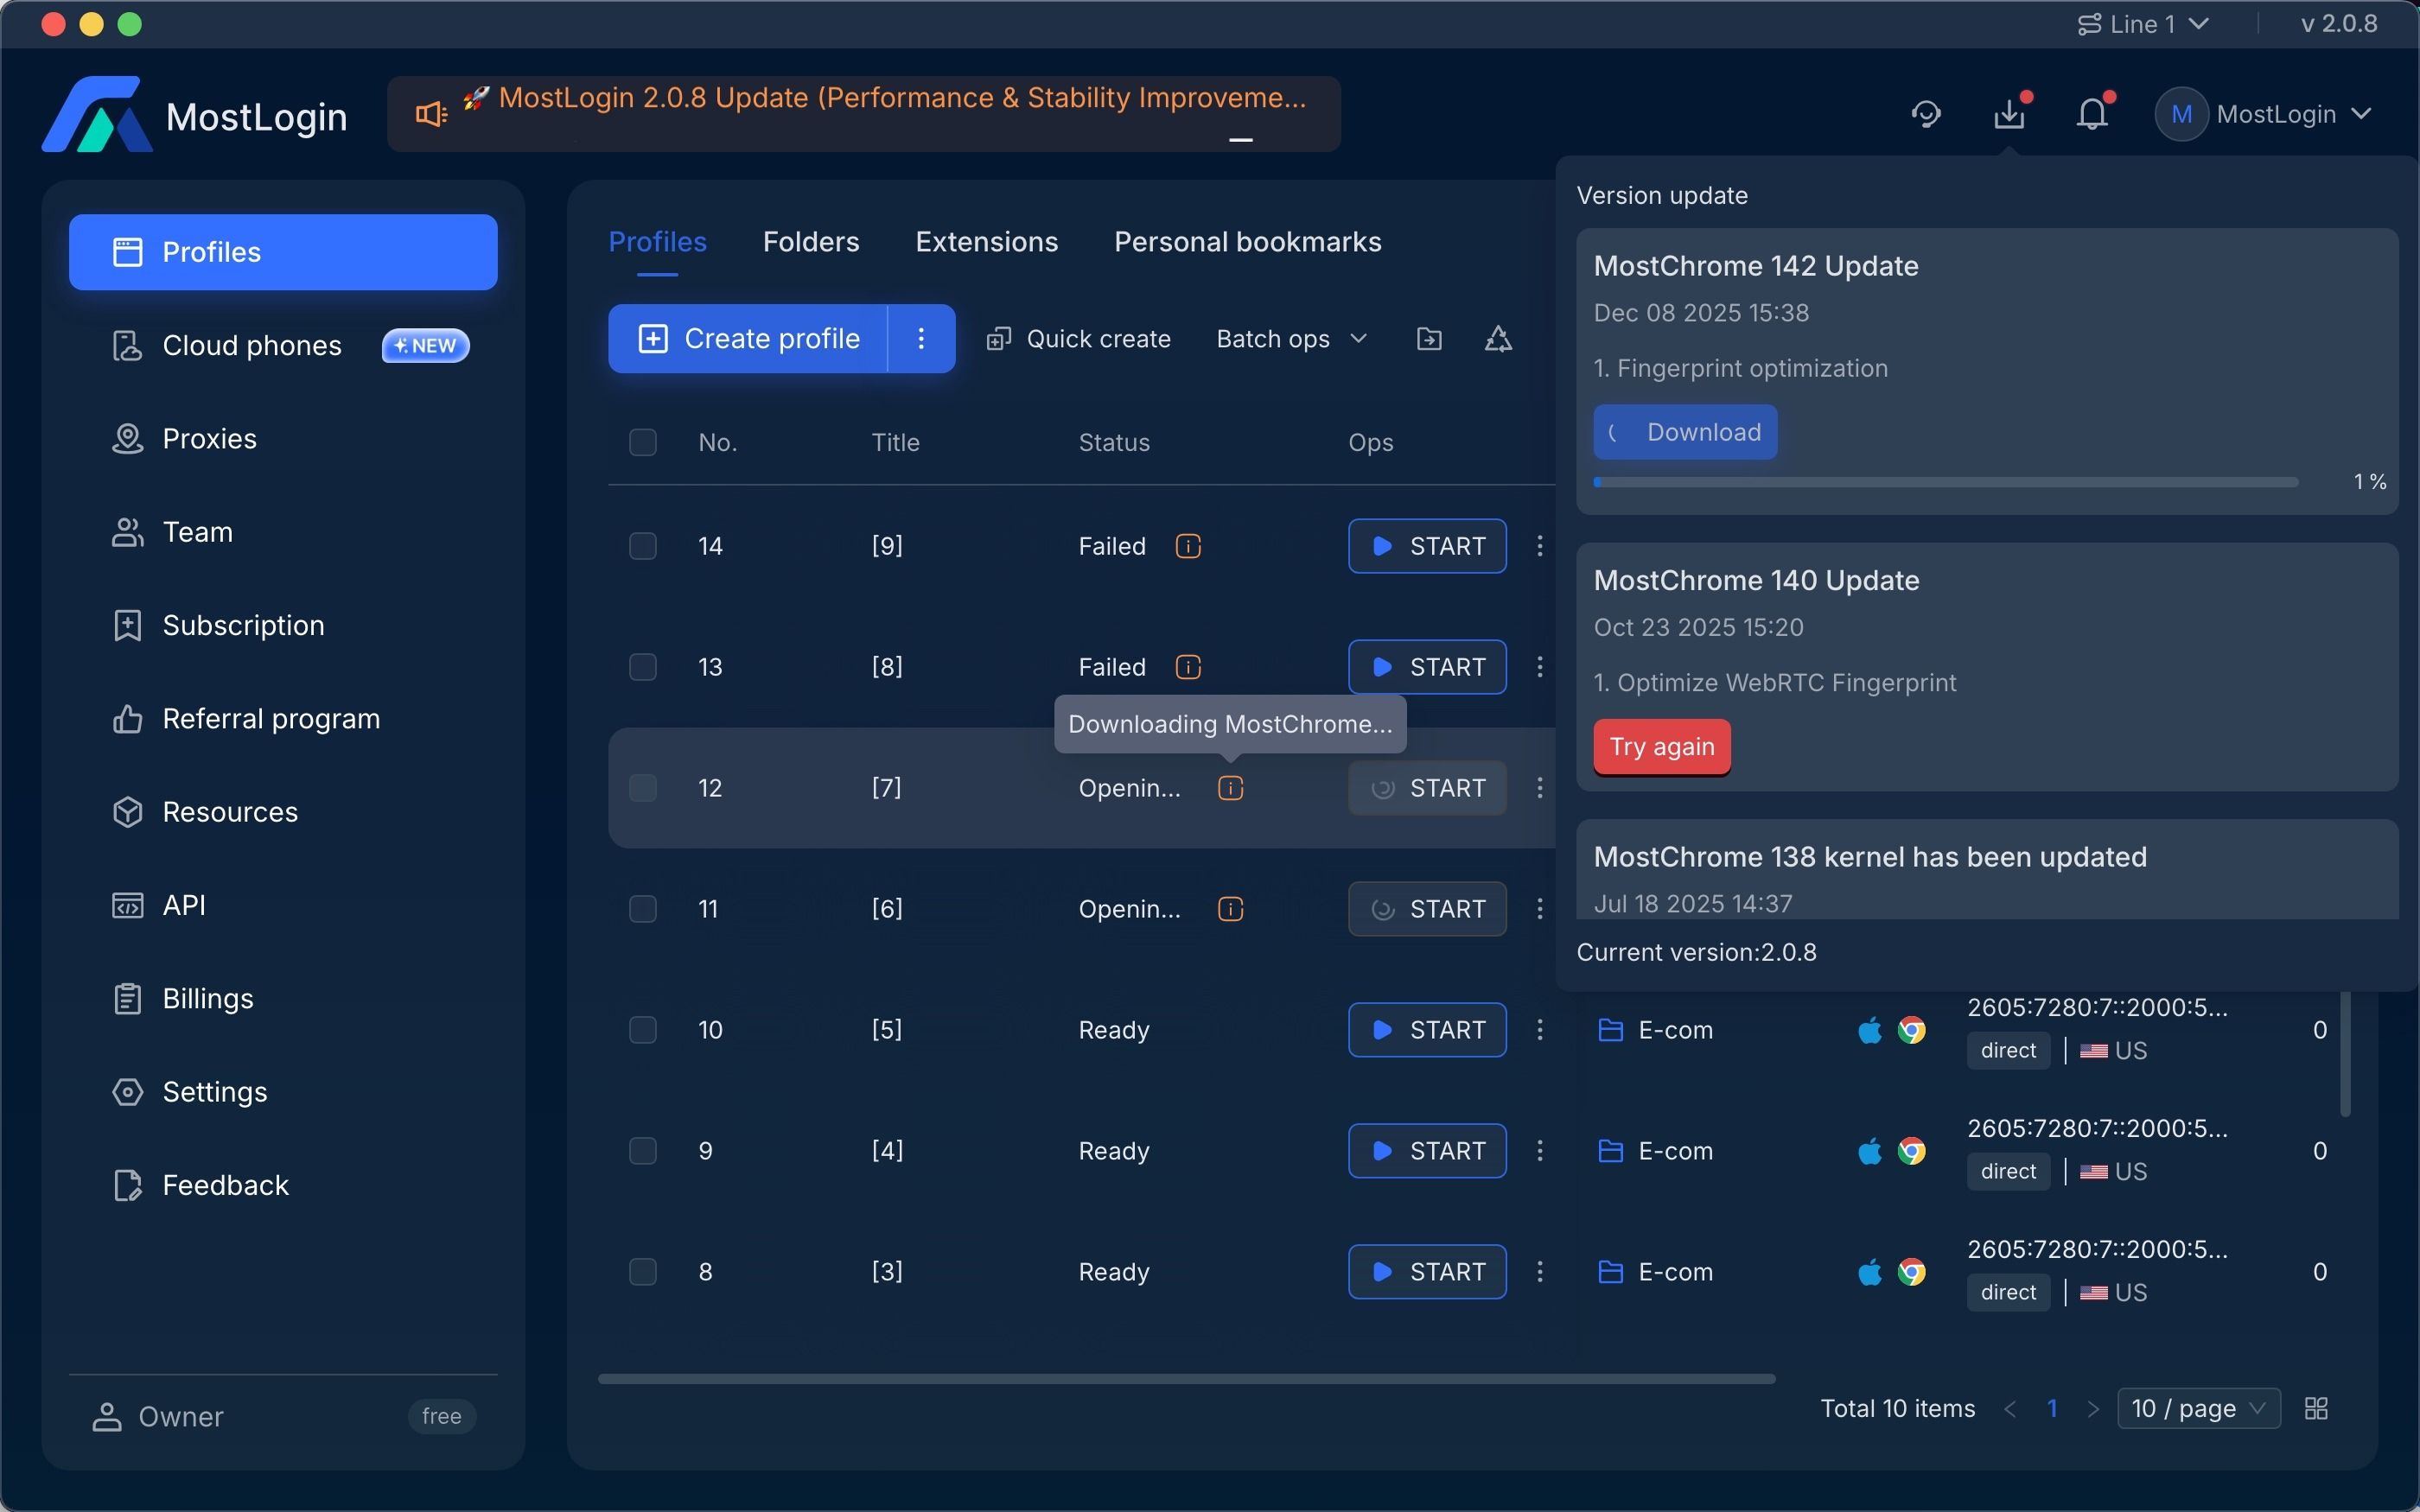This screenshot has width=2420, height=1512.
Task: Click the E-com folder icon for profile 8
Action: (x=1610, y=1272)
